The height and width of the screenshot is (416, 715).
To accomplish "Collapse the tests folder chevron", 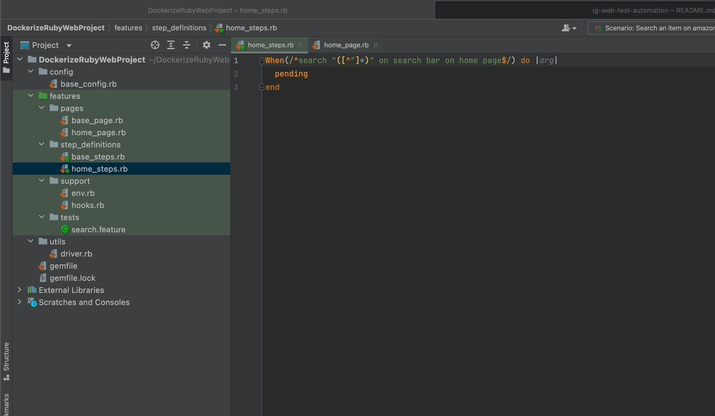I will click(x=41, y=217).
